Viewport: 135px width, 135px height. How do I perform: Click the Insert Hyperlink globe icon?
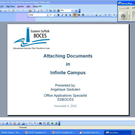pos(42,11)
